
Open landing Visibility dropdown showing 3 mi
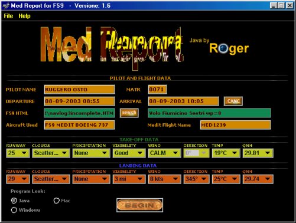coord(129,179)
